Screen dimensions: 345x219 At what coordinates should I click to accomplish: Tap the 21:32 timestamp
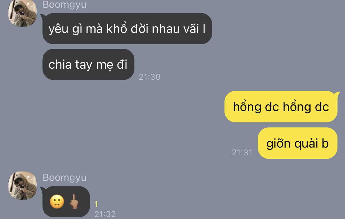pyautogui.click(x=105, y=214)
